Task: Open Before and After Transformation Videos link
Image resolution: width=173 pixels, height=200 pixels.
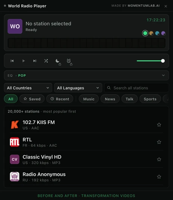Action: (x=86, y=195)
